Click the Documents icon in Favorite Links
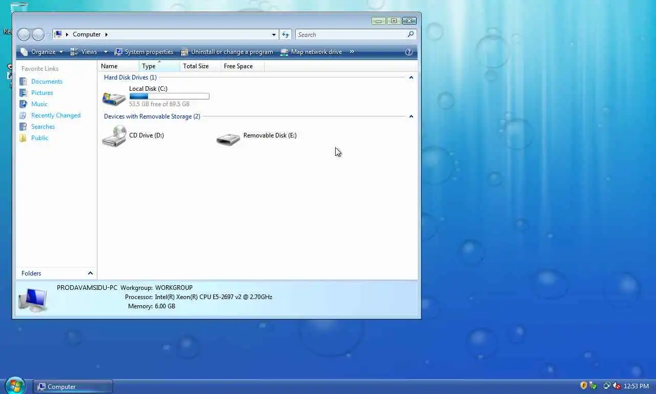The height and width of the screenshot is (394, 656). (x=23, y=82)
